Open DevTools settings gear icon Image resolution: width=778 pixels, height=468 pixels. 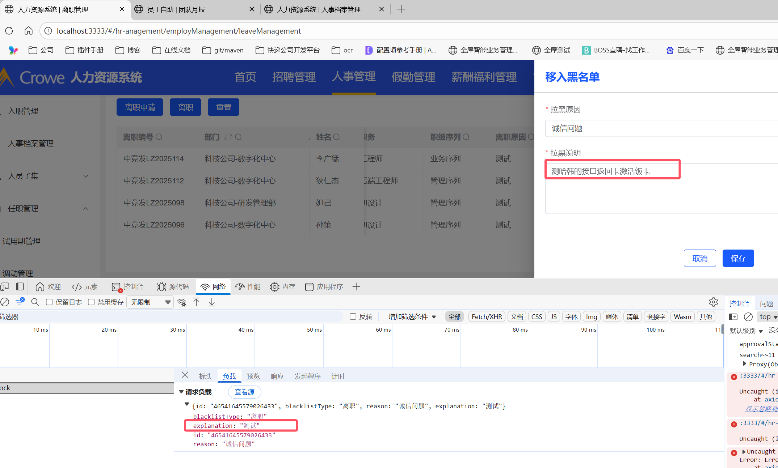pyautogui.click(x=713, y=302)
